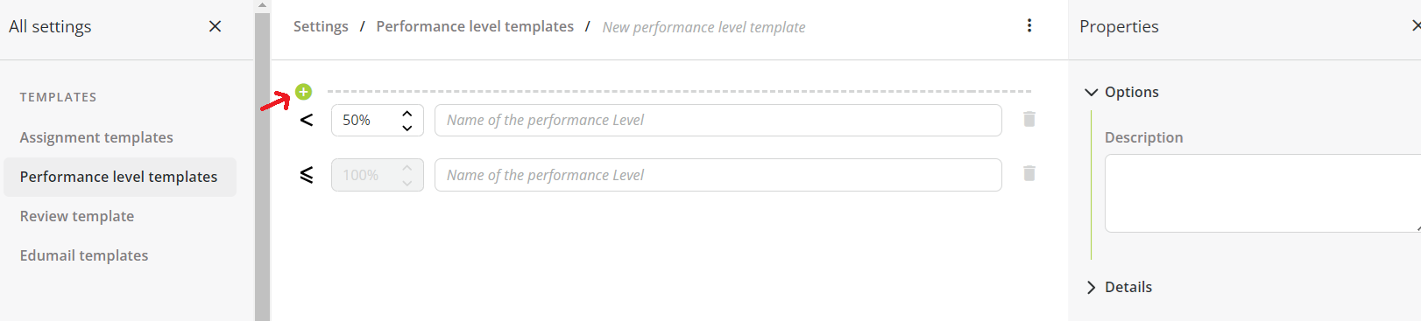
Task: Go to Settings breadcrumb
Action: 321,26
